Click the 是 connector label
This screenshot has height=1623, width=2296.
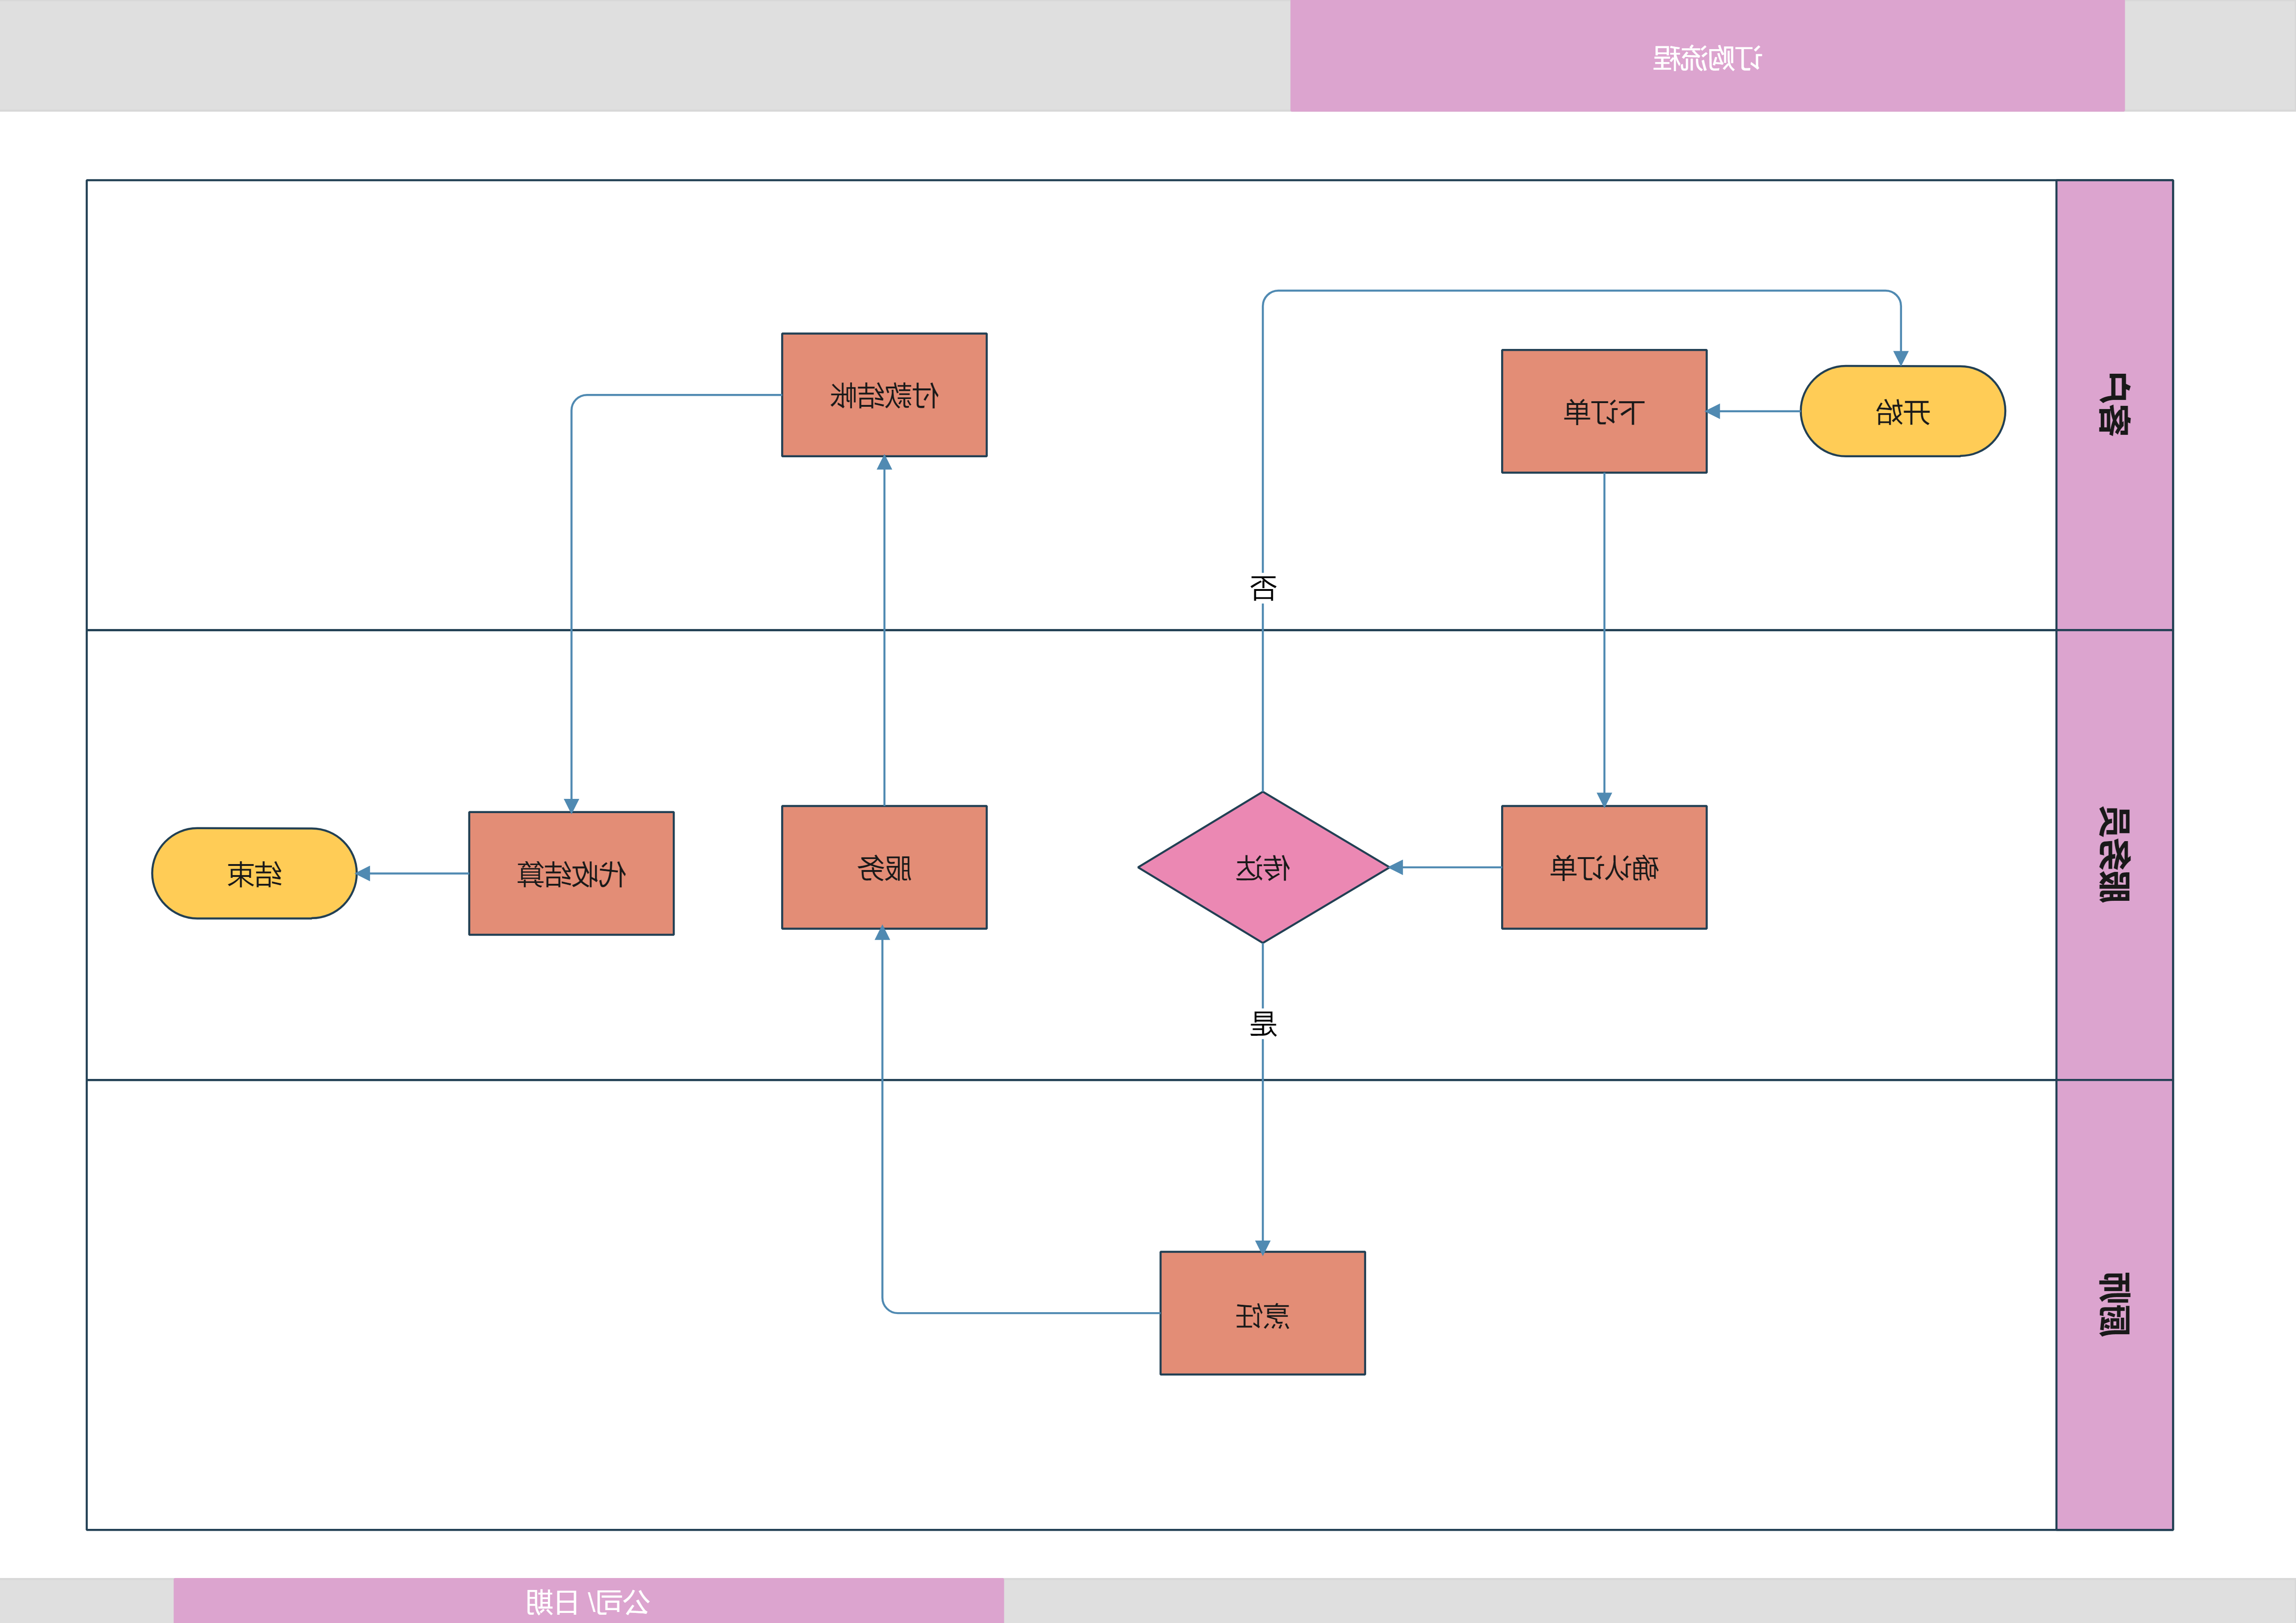tap(1263, 1023)
